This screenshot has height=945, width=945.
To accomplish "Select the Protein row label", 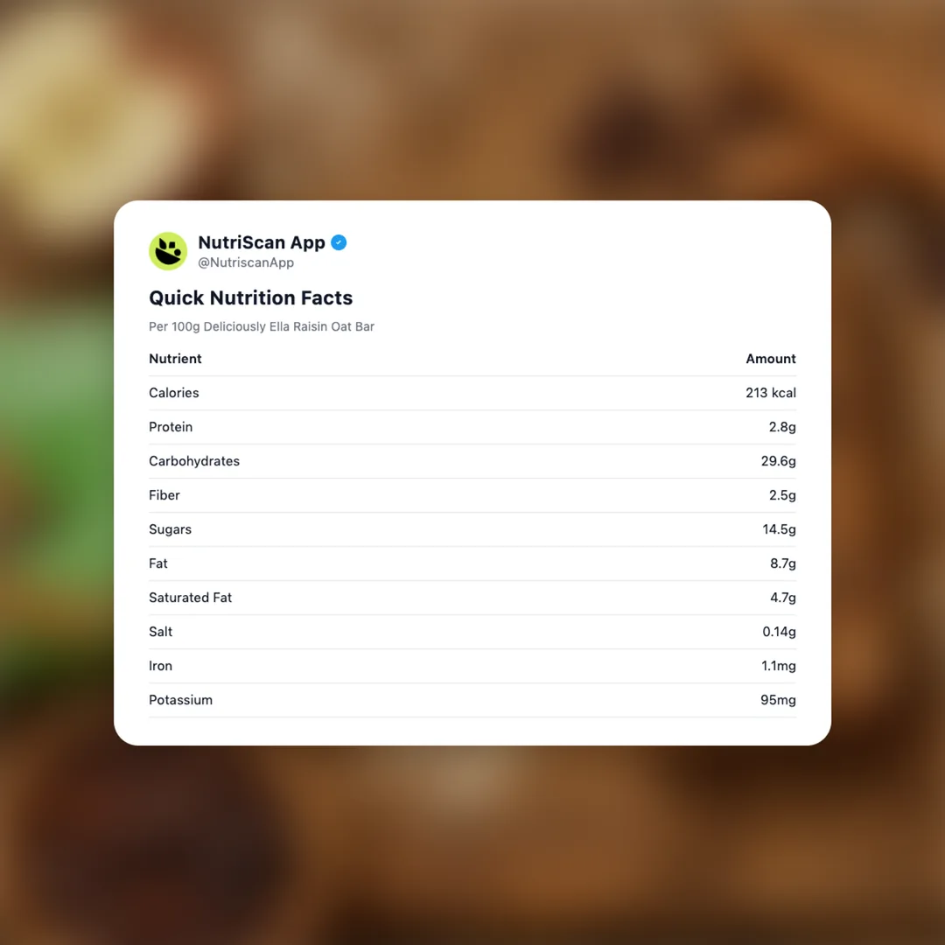I will point(171,427).
